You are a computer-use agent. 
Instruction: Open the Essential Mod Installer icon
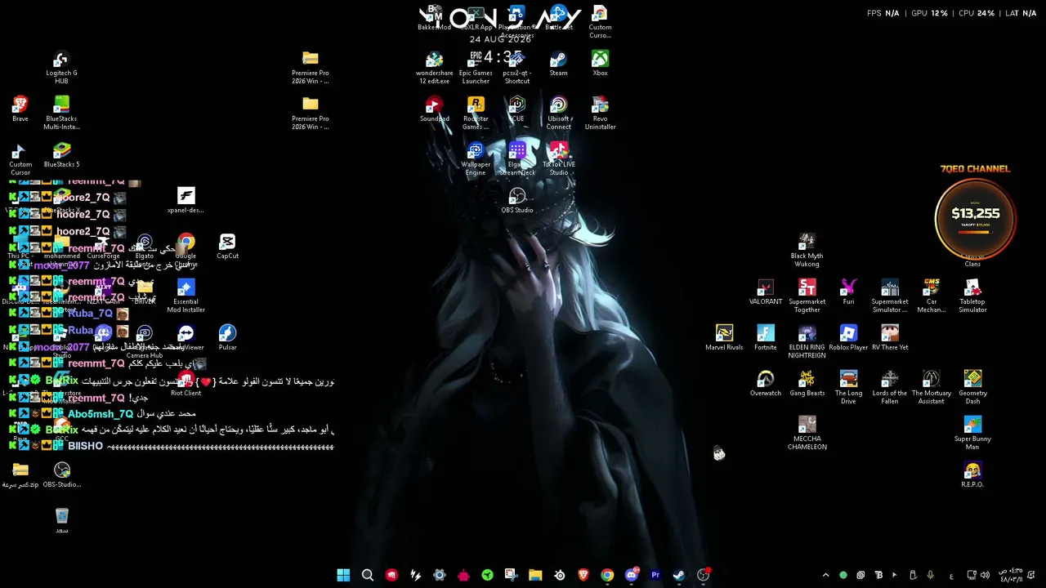(186, 296)
